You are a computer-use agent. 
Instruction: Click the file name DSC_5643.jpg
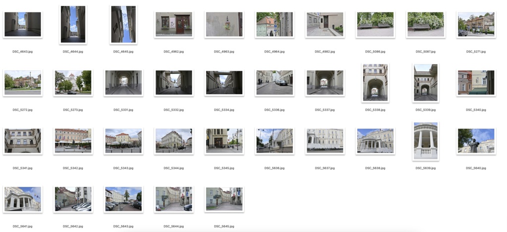coord(123,227)
